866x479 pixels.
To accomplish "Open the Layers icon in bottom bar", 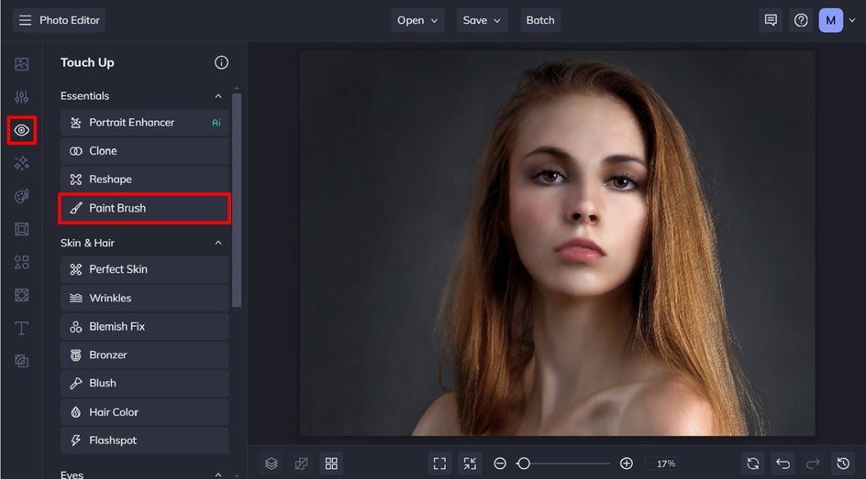I will [272, 463].
